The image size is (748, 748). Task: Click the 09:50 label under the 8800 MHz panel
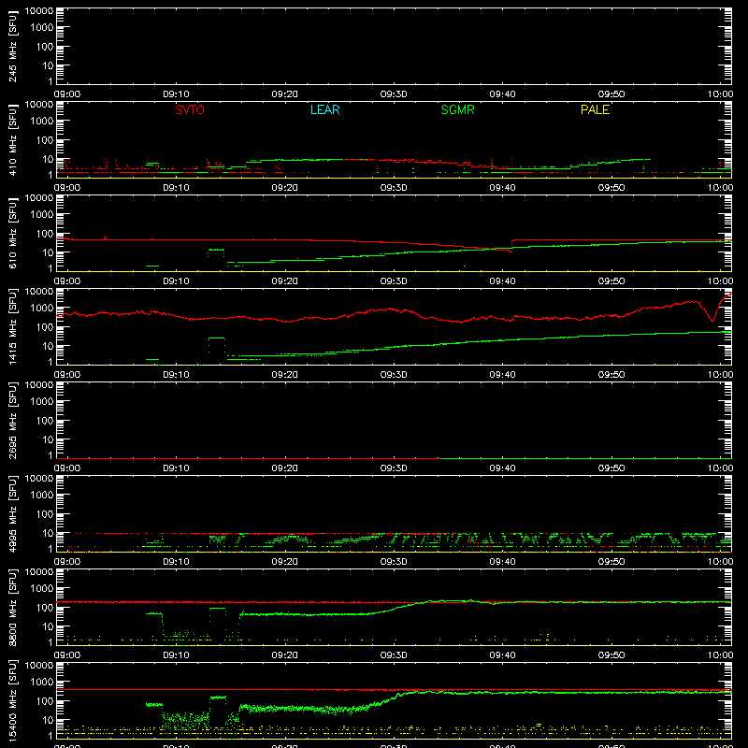coord(611,655)
